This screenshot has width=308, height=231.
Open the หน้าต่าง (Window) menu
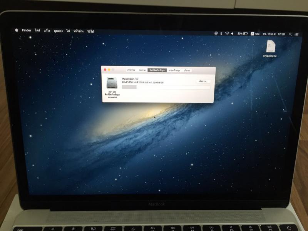pos(79,31)
